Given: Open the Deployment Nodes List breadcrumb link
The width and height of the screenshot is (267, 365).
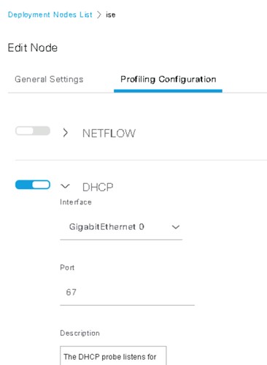Looking at the screenshot, I should coord(50,15).
